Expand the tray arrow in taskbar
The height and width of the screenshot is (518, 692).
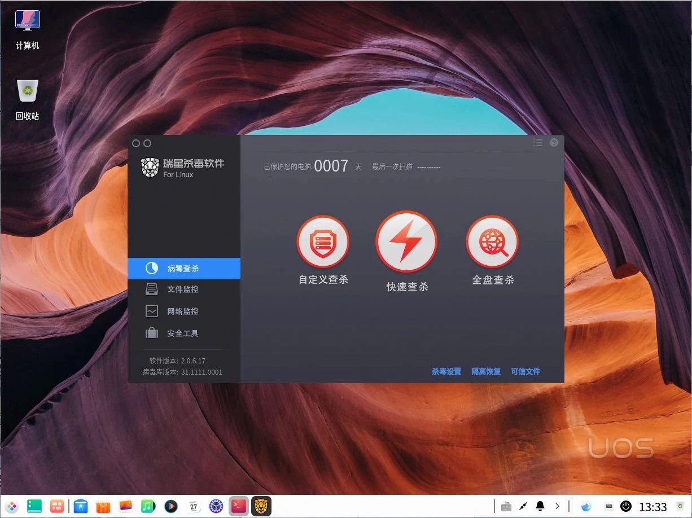click(x=558, y=506)
